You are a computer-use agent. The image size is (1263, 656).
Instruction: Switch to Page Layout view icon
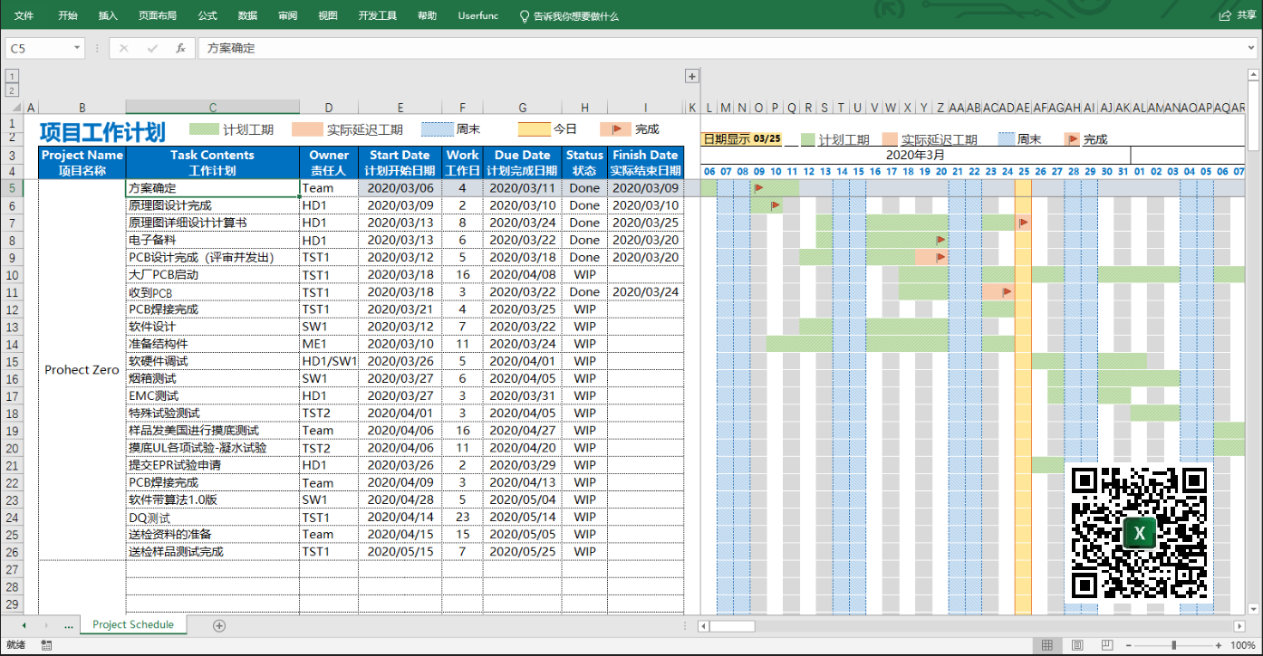point(1077,645)
